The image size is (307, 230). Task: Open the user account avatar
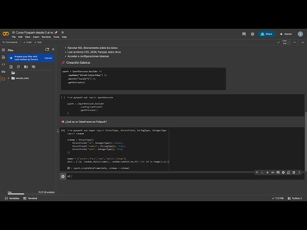coord(300,34)
